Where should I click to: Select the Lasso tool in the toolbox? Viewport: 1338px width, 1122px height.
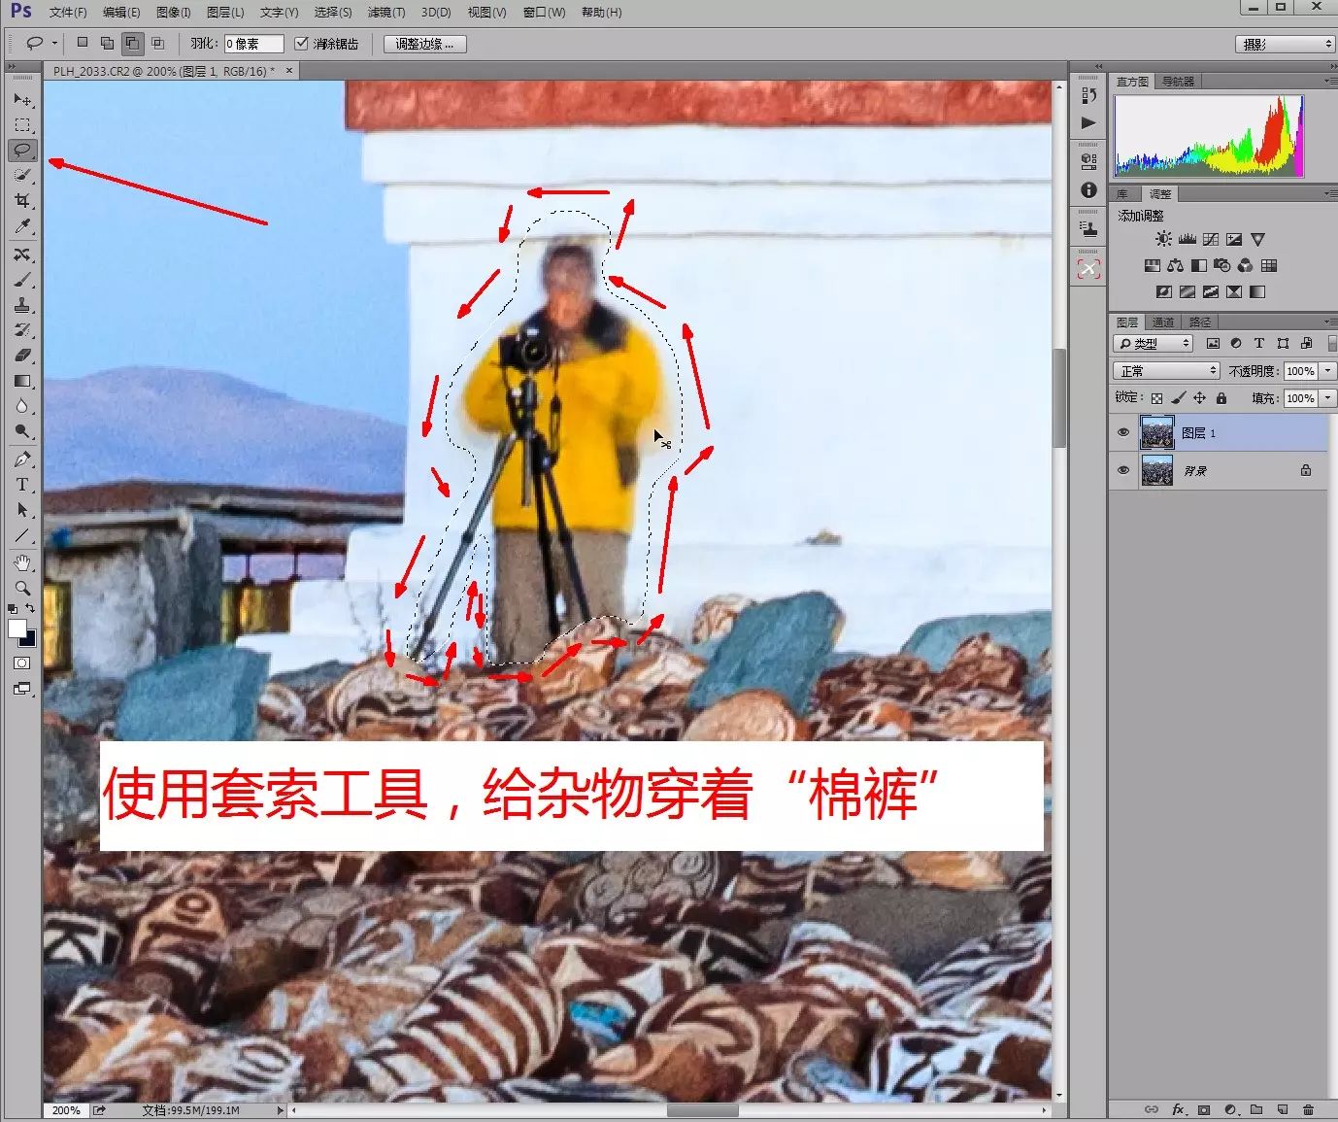click(x=22, y=151)
